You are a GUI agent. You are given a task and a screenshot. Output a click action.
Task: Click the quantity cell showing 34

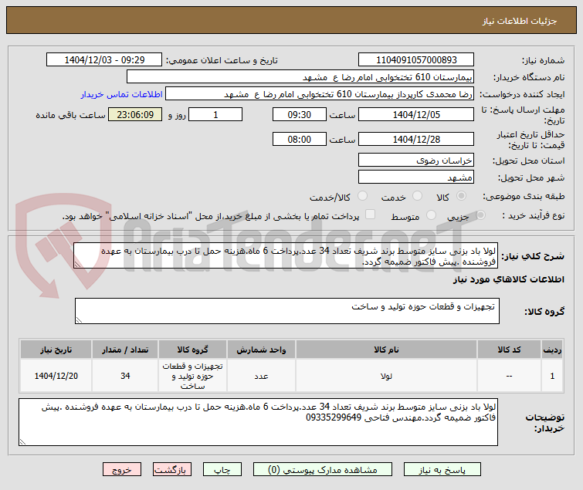click(x=125, y=376)
